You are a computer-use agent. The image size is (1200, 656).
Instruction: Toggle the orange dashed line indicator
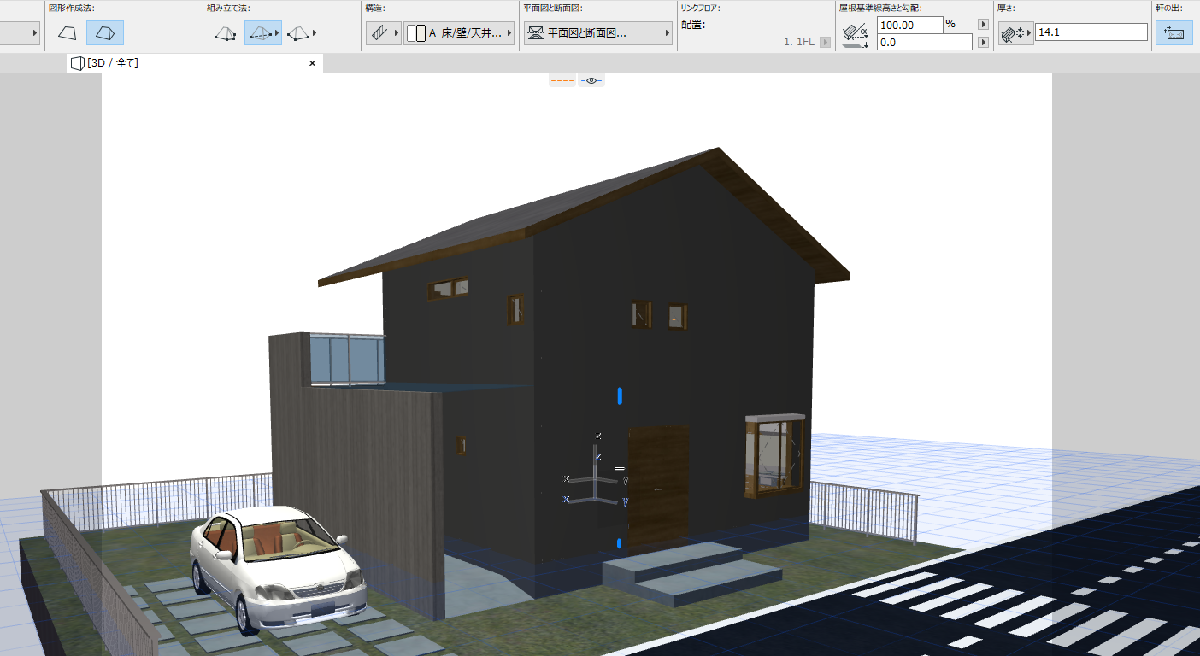pyautogui.click(x=562, y=80)
